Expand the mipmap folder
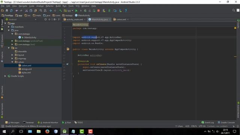 pyautogui.click(x=12, y=58)
